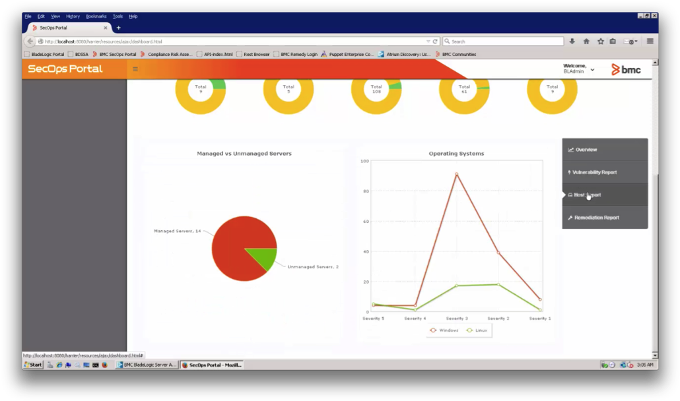Click the Windows Severity 3 peak data point
This screenshot has height=401, width=680.
[x=457, y=174]
